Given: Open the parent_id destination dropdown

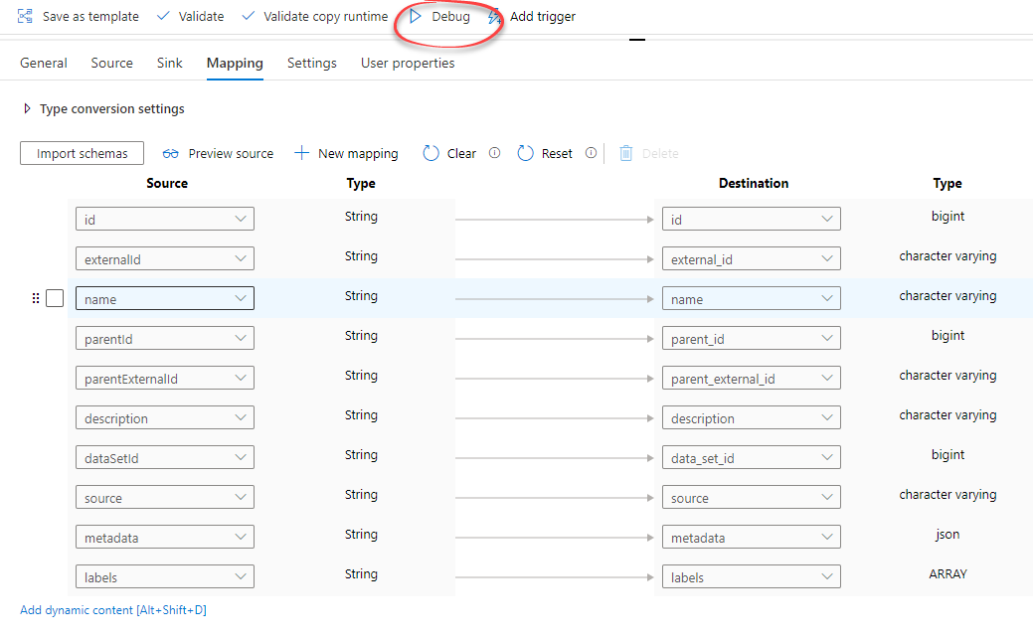Looking at the screenshot, I should (x=752, y=339).
